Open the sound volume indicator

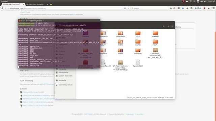(x=205, y=1)
